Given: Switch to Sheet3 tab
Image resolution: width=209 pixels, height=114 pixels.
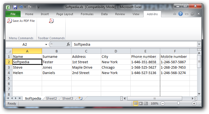Looking at the screenshot, I should tap(68, 98).
